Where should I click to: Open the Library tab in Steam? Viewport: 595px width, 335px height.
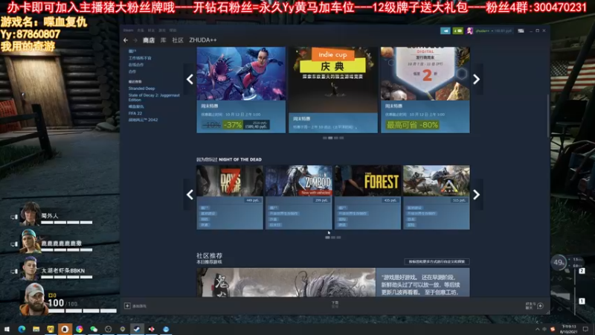[x=163, y=40]
